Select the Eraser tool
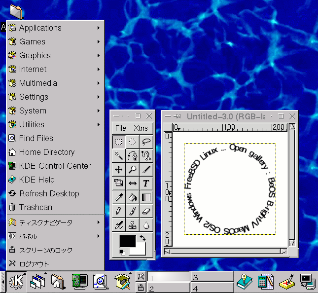This screenshot has width=318, height=293. click(x=146, y=211)
